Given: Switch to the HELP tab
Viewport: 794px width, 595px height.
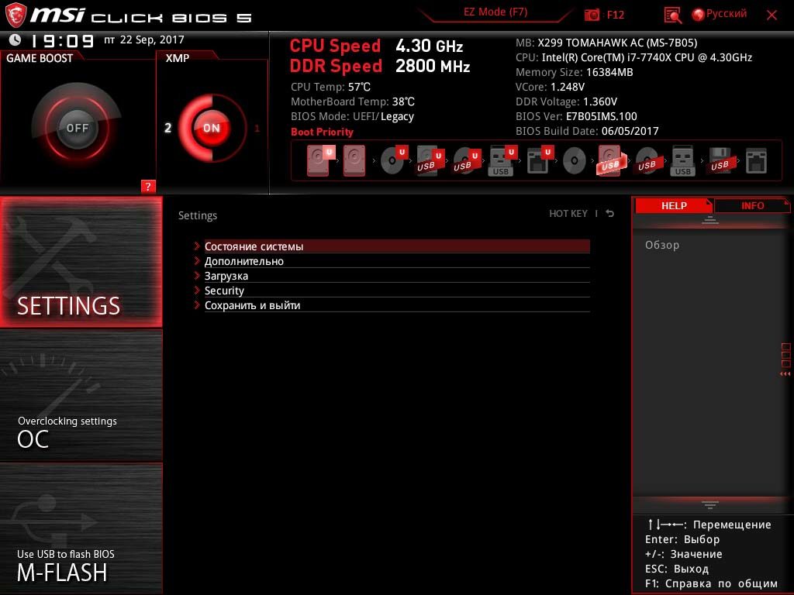Looking at the screenshot, I should (x=674, y=205).
